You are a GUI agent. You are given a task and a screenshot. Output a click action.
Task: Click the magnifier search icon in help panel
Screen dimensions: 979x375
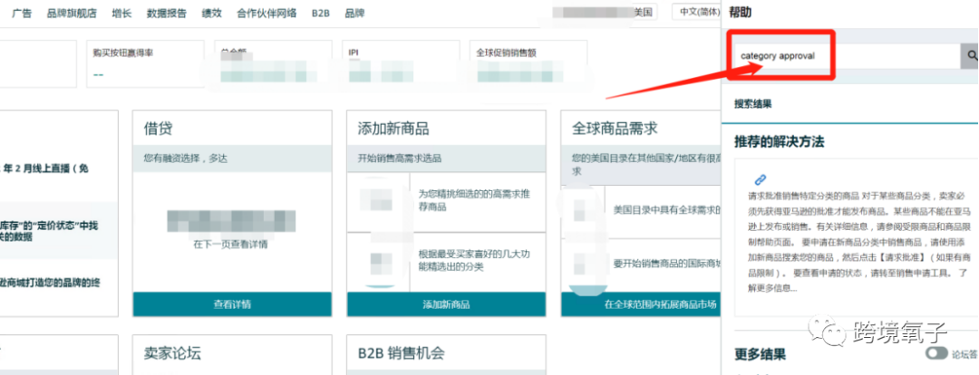[x=971, y=55]
